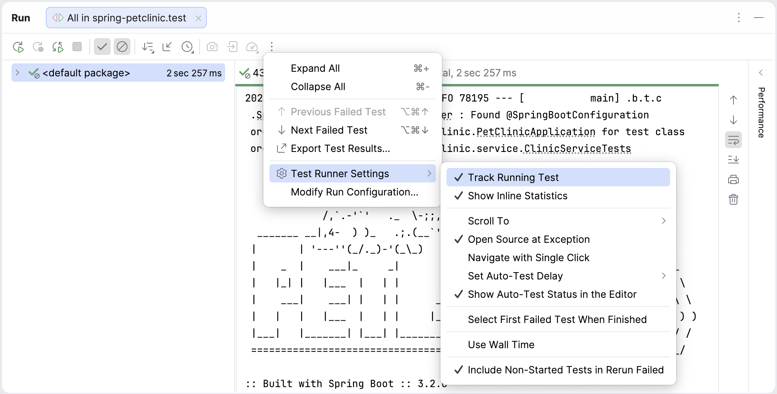Enable Select First Failed Test When Finished

click(557, 320)
